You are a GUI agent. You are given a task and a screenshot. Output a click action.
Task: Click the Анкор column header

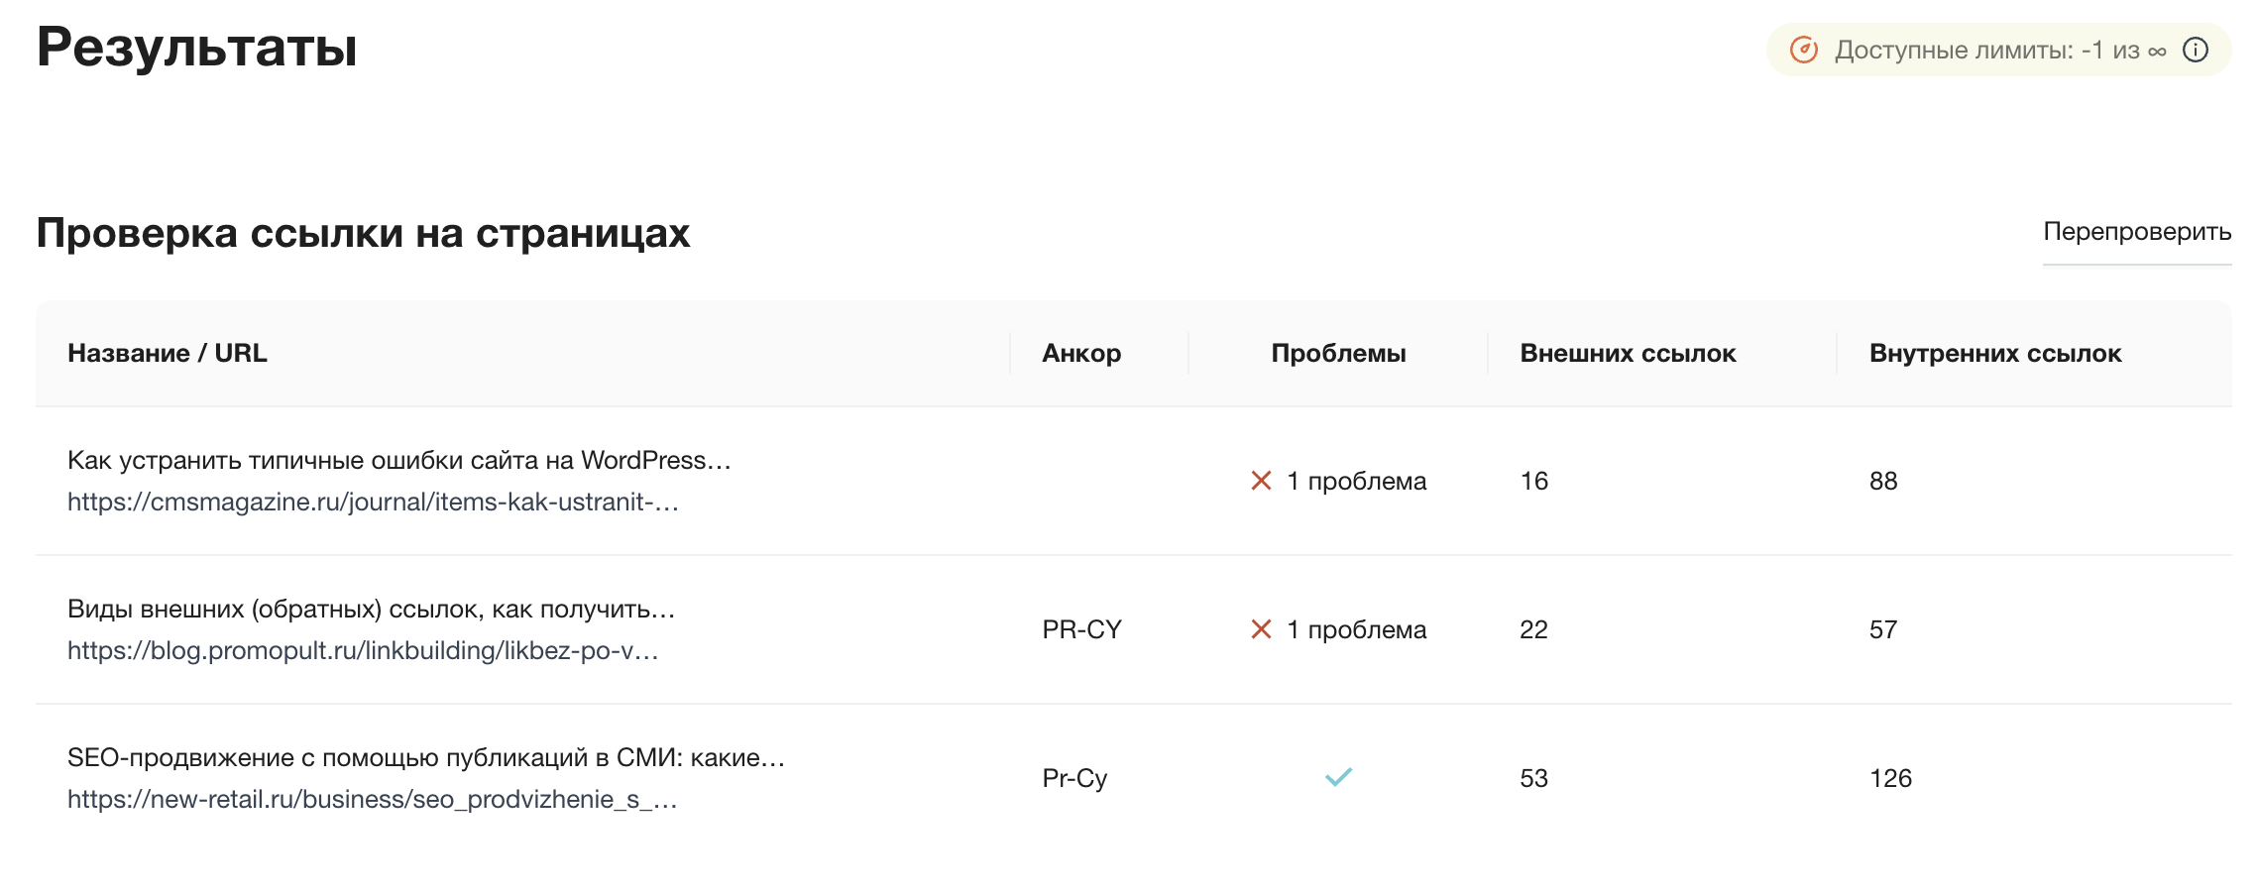click(1081, 354)
